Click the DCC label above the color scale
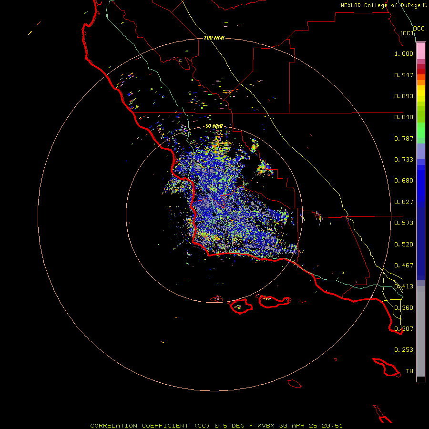Viewport: 429px width, 429px height. pyautogui.click(x=419, y=29)
